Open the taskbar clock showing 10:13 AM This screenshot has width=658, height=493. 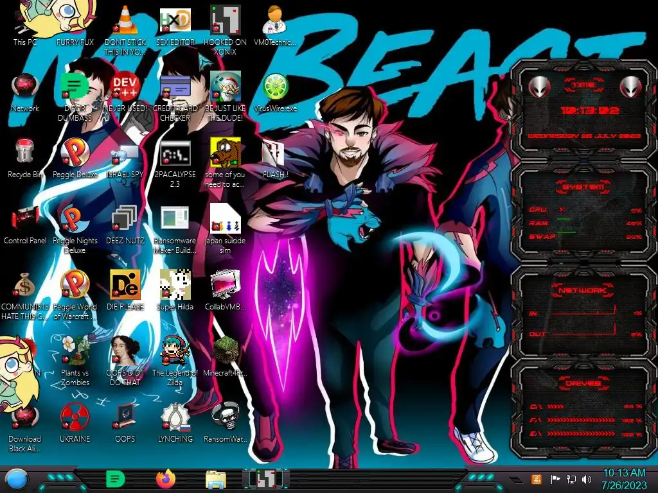tap(625, 479)
